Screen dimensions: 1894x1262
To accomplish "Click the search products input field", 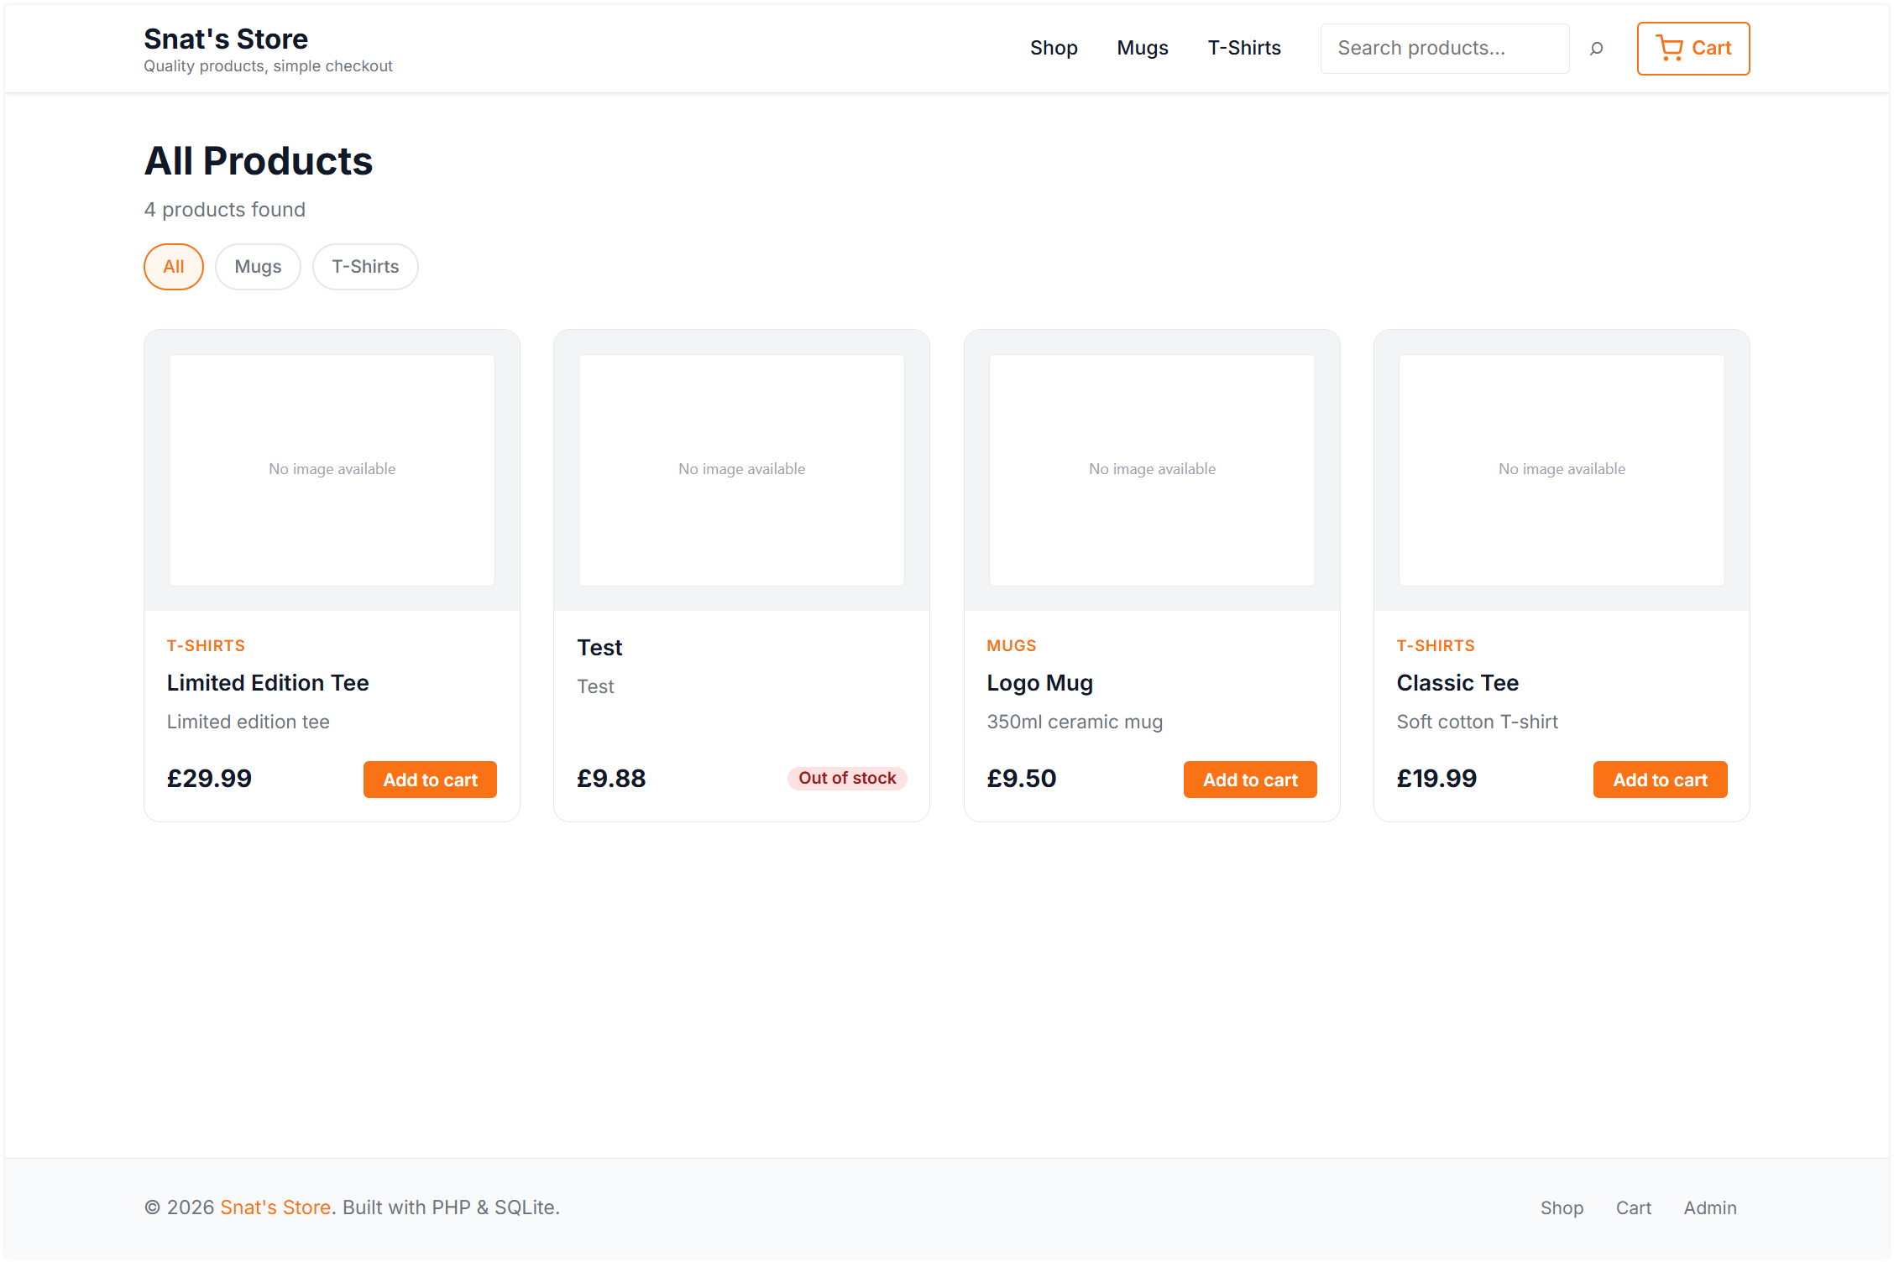I will (x=1444, y=48).
